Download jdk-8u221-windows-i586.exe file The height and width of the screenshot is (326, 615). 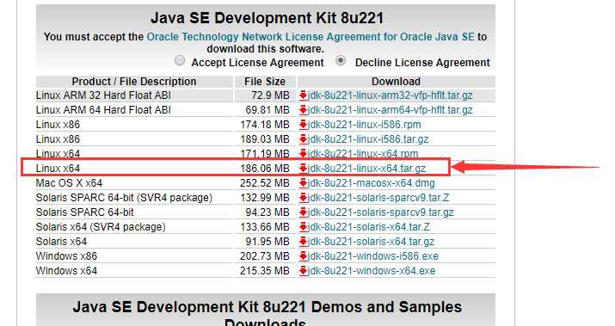373,256
